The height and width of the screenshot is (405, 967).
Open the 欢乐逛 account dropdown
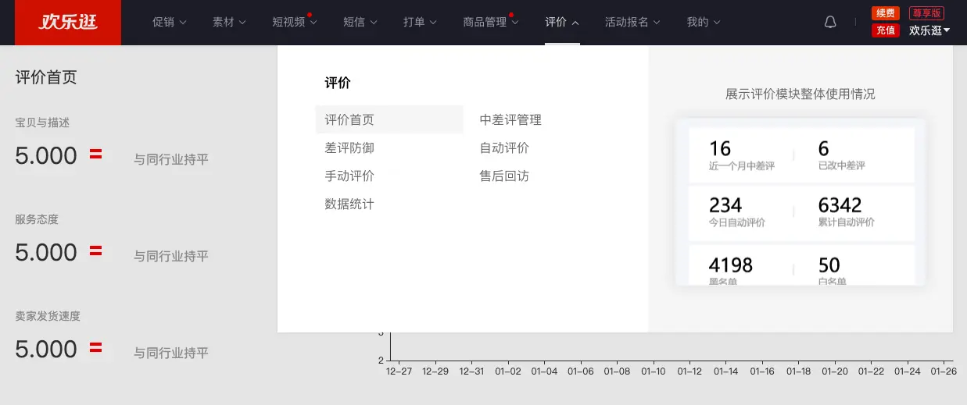pos(929,30)
